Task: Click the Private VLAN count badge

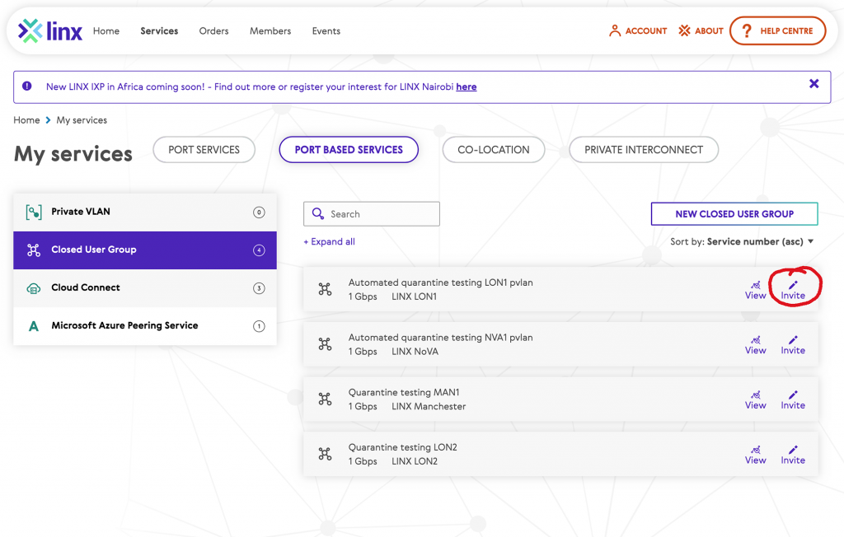Action: point(259,212)
